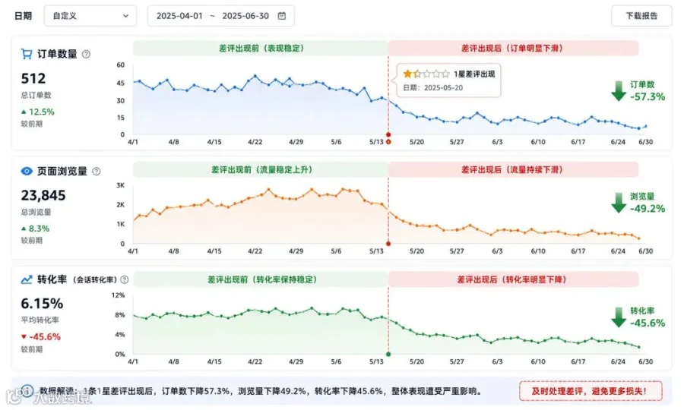Click the green marker dot on conversion chart axis
Image resolution: width=684 pixels, height=410 pixels.
(x=388, y=355)
